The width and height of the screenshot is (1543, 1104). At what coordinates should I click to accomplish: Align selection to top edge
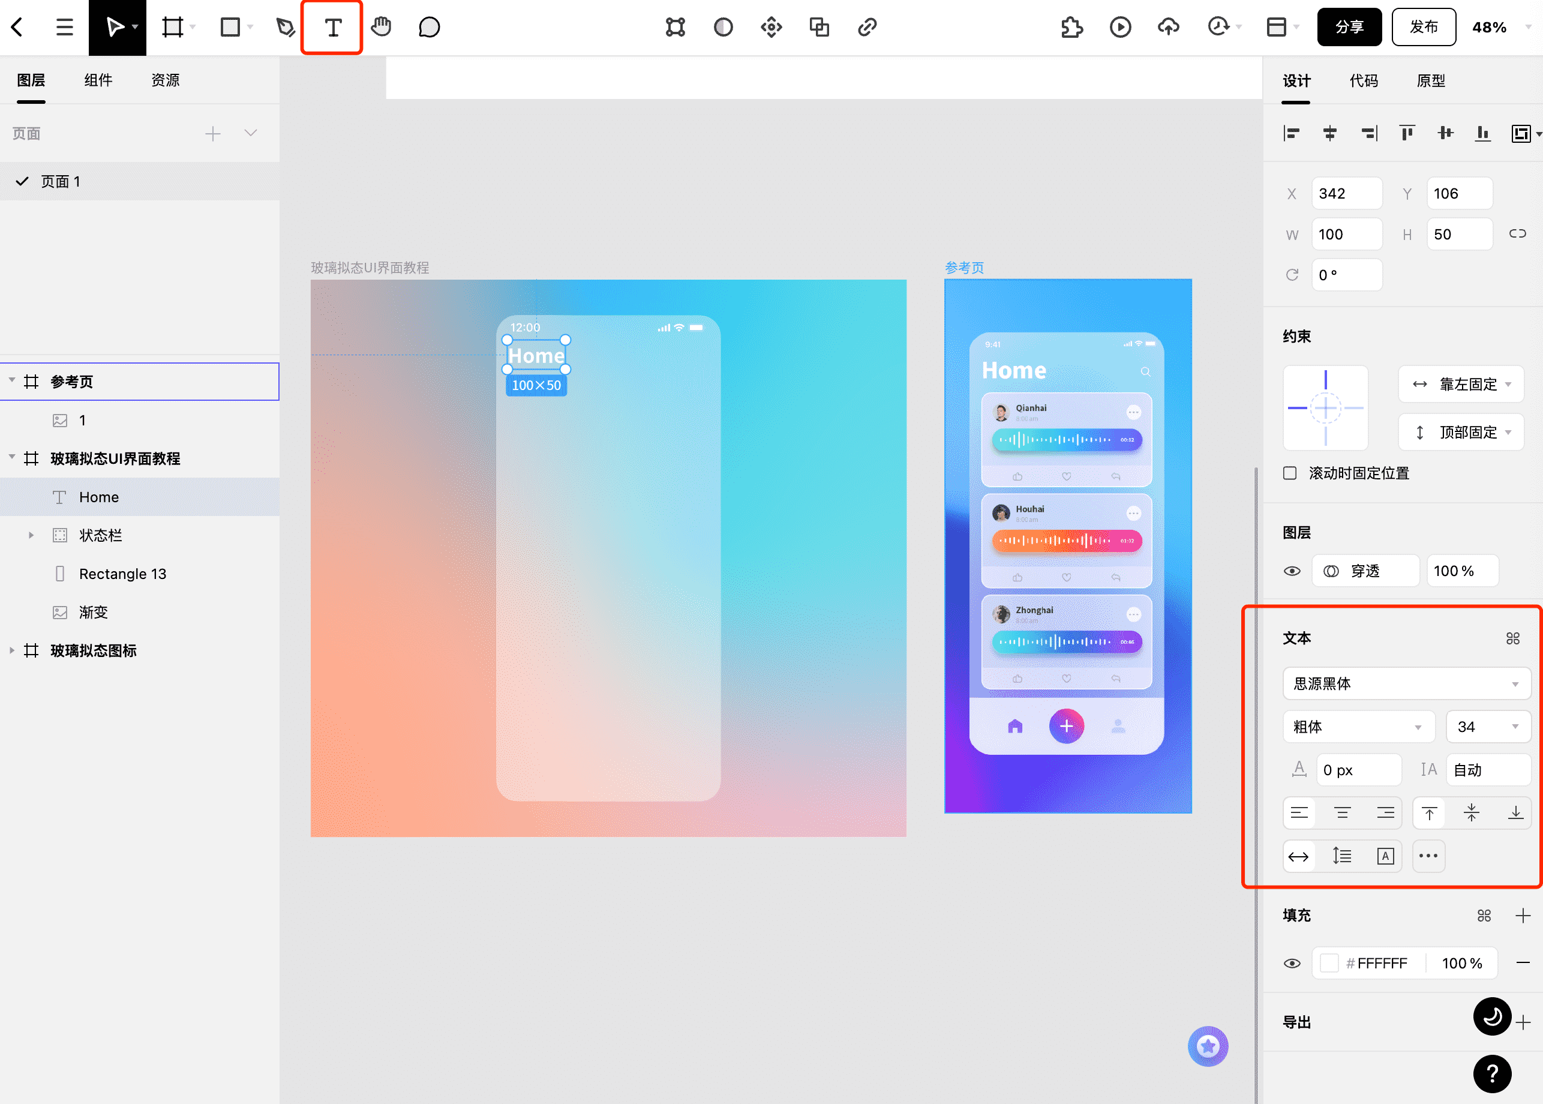pyautogui.click(x=1407, y=133)
